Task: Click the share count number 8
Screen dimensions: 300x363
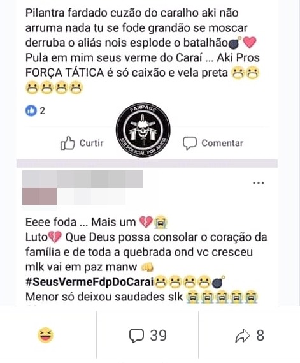Action: pyautogui.click(x=260, y=336)
